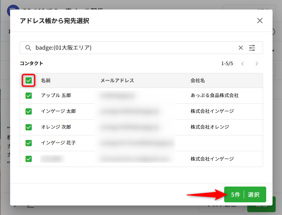282x215 pixels.
Task: Uncheck the アップル 五郎 checkbox
Action: [29, 95]
